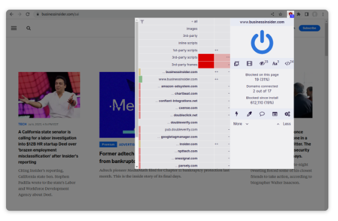The image size is (338, 221).
Task: Open the uBlock logger icon
Action: pyautogui.click(x=275, y=114)
